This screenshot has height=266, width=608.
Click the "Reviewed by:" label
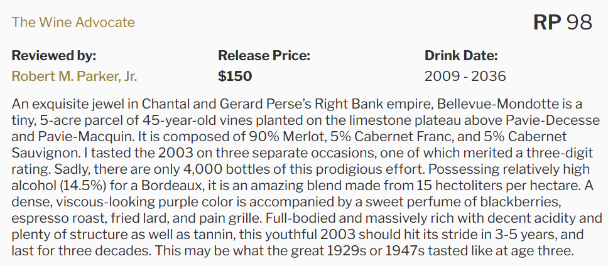tap(53, 56)
